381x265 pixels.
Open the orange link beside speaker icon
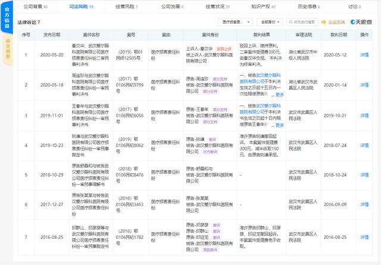pyautogui.click(x=336, y=22)
